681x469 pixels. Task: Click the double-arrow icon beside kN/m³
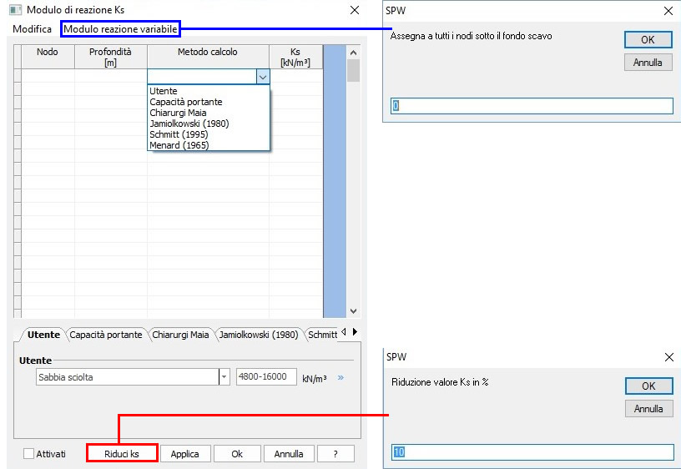click(340, 378)
